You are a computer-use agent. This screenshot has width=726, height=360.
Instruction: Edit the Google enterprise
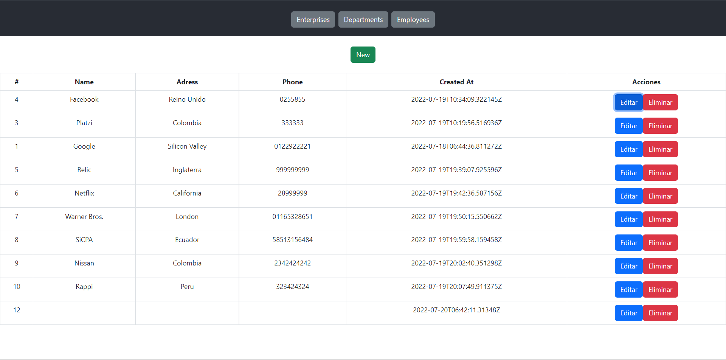pyautogui.click(x=628, y=149)
